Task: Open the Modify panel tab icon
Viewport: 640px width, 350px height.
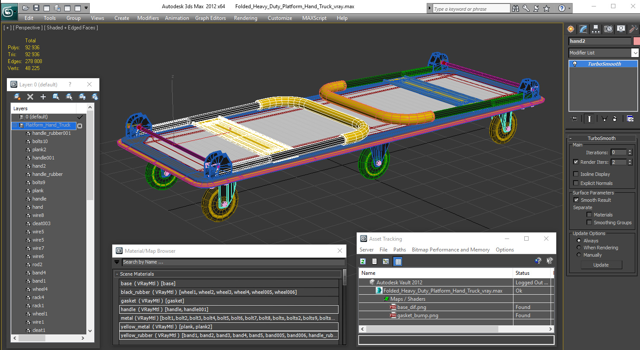Action: click(x=583, y=29)
